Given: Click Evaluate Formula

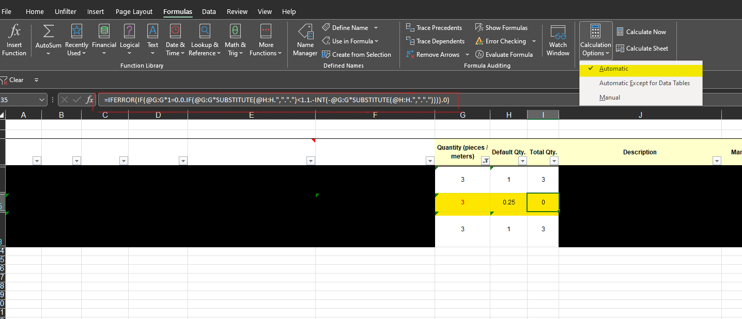Looking at the screenshot, I should pyautogui.click(x=504, y=55).
